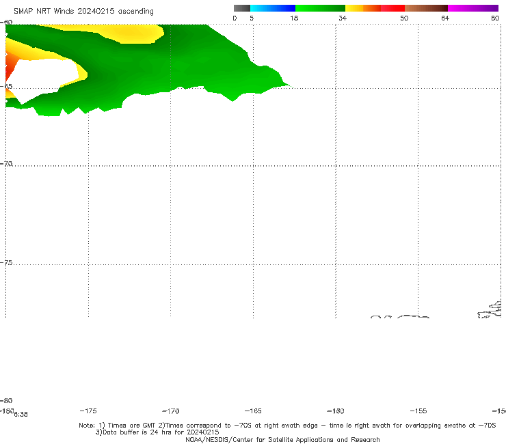
Task: Click the -160 longitude axis label
Action: (336, 411)
